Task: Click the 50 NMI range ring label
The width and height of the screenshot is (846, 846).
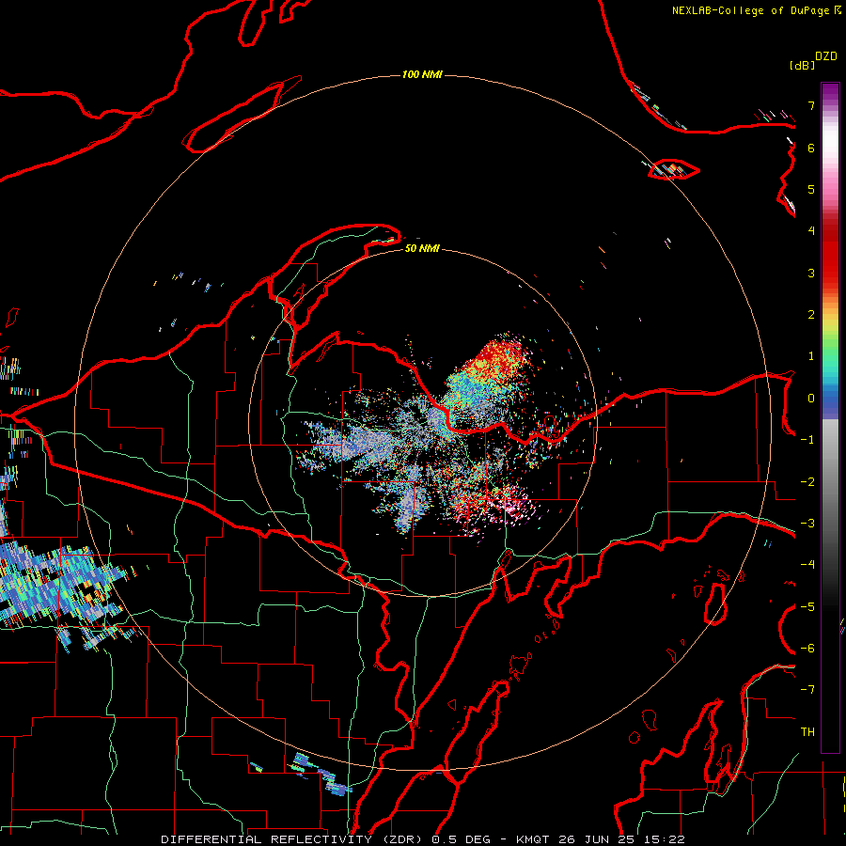Action: [422, 249]
